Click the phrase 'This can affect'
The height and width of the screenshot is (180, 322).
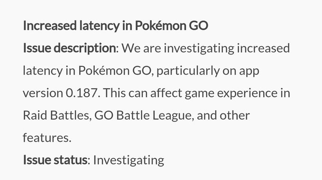click(x=143, y=93)
